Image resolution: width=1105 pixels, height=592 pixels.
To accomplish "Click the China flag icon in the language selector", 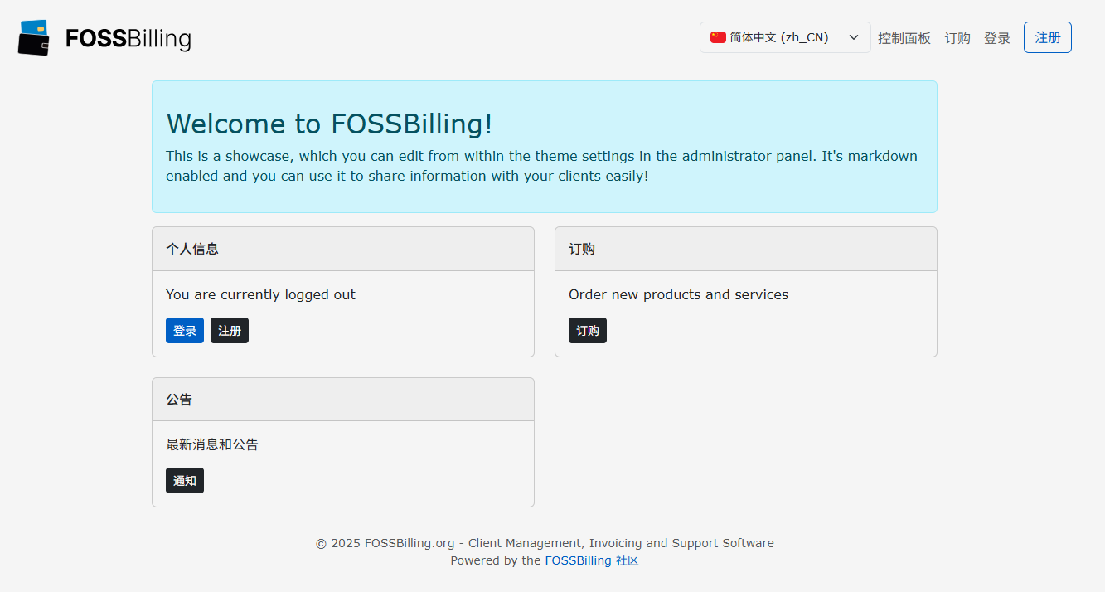I will pyautogui.click(x=718, y=37).
